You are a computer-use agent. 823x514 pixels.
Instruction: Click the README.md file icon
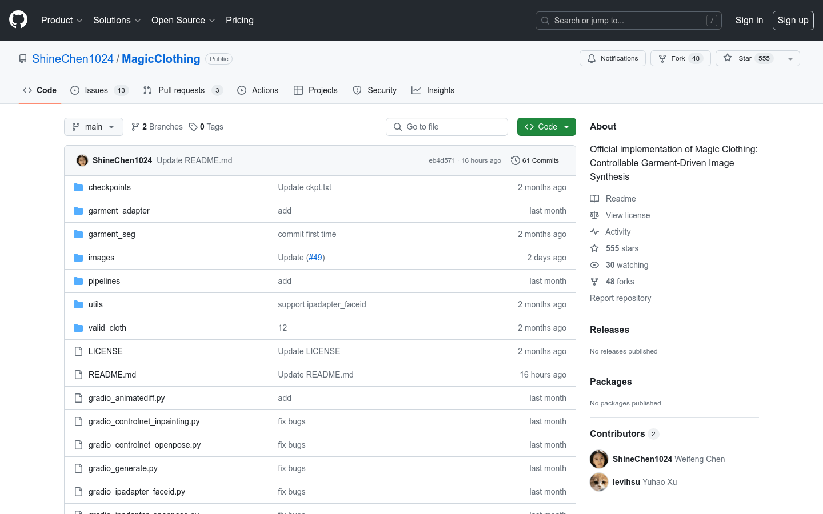[x=78, y=375]
